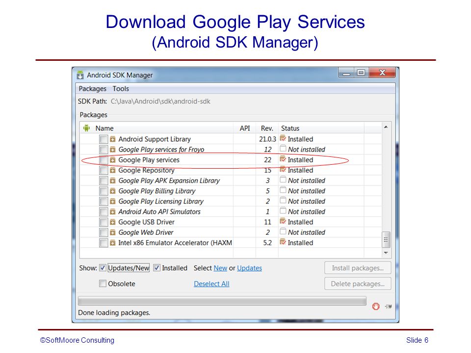The width and height of the screenshot is (471, 353).
Task: Open the log window icon near progress bar
Action: (389, 306)
